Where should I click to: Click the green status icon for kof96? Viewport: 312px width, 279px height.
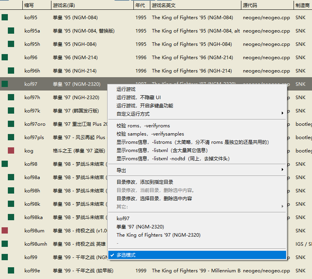pyautogui.click(x=5, y=57)
